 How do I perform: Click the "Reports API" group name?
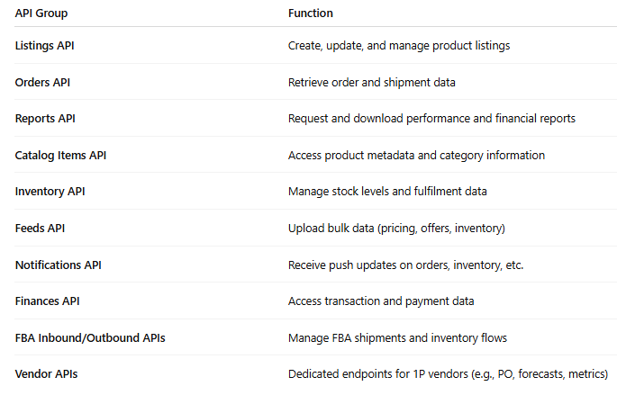pos(45,119)
